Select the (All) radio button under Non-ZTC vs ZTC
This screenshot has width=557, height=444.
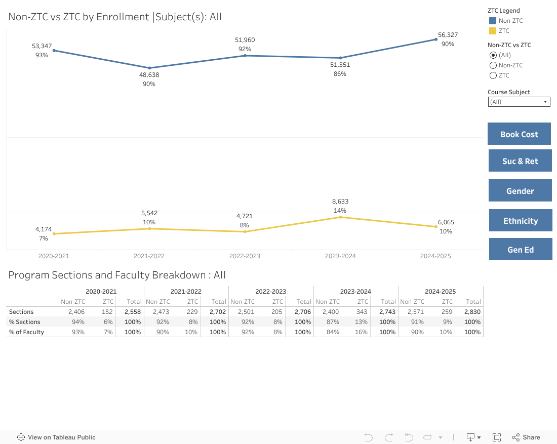[493, 55]
